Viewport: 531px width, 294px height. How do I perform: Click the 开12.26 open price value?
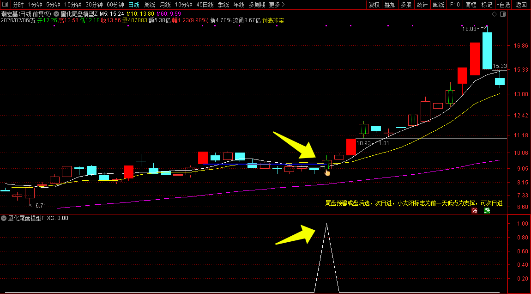(x=47, y=20)
